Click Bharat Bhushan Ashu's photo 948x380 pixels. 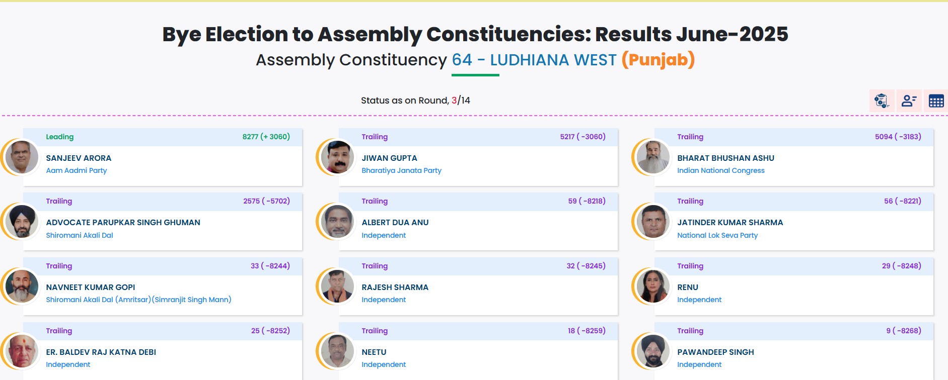click(652, 157)
